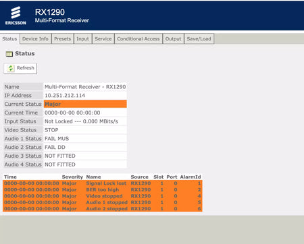
Task: Click the Video Status row label
Action: click(x=20, y=130)
